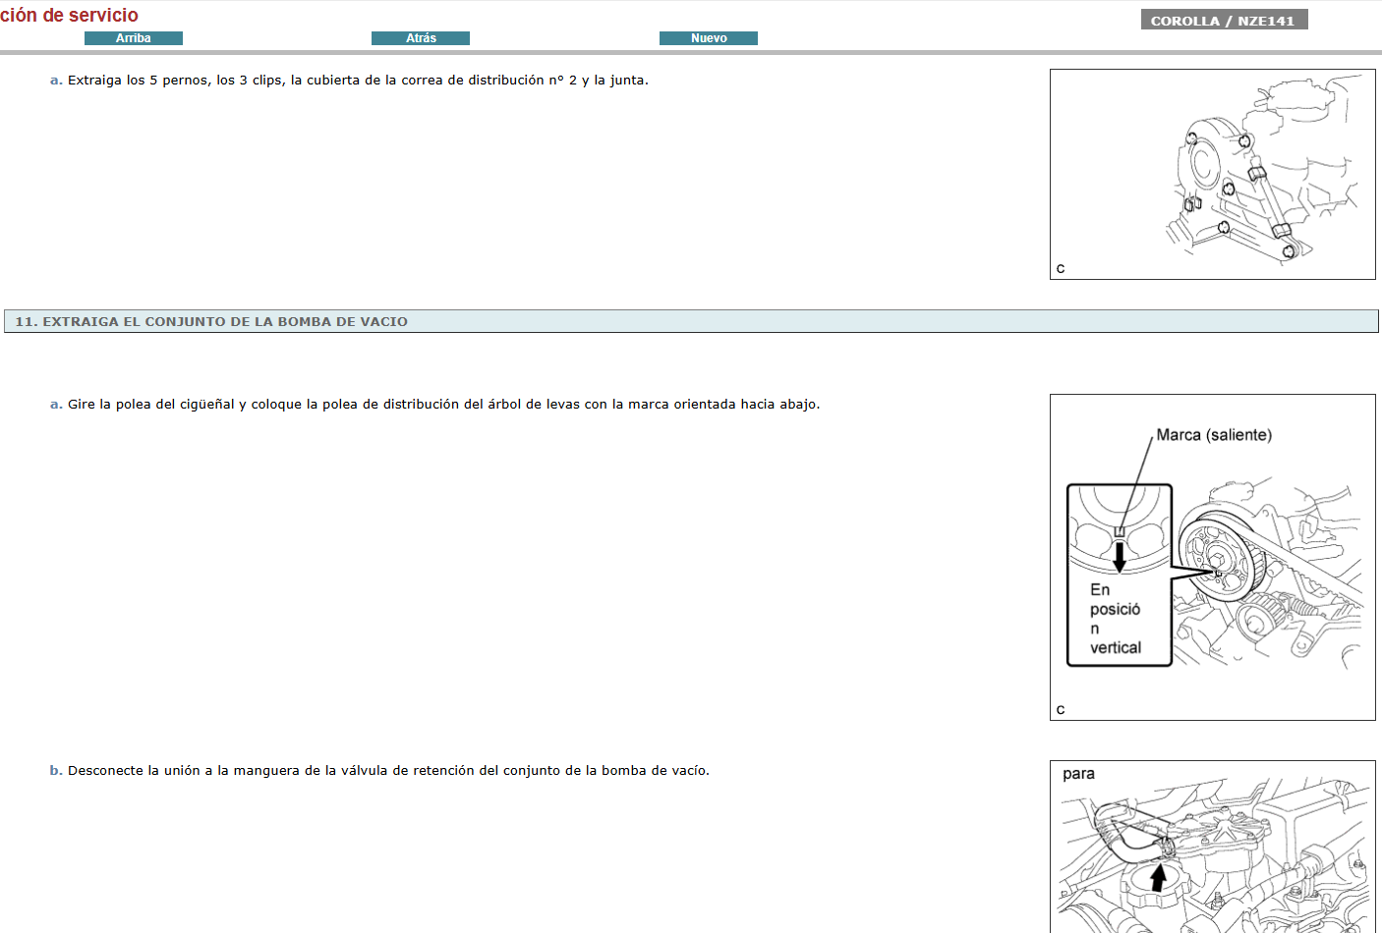
Task: Click the 'En posición vertical' callout text
Action: click(1115, 619)
